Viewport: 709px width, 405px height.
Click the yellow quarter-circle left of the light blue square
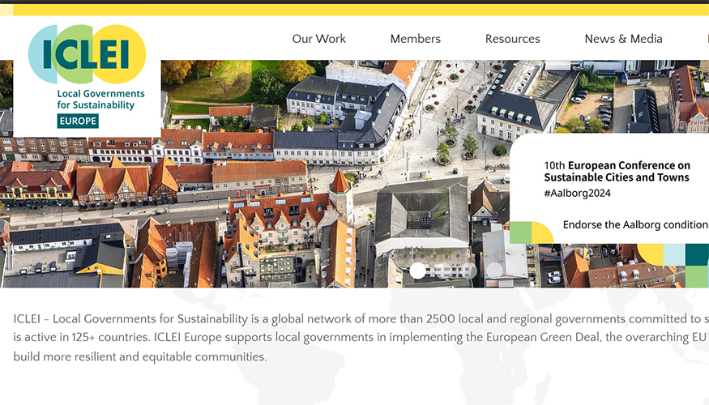(651, 254)
